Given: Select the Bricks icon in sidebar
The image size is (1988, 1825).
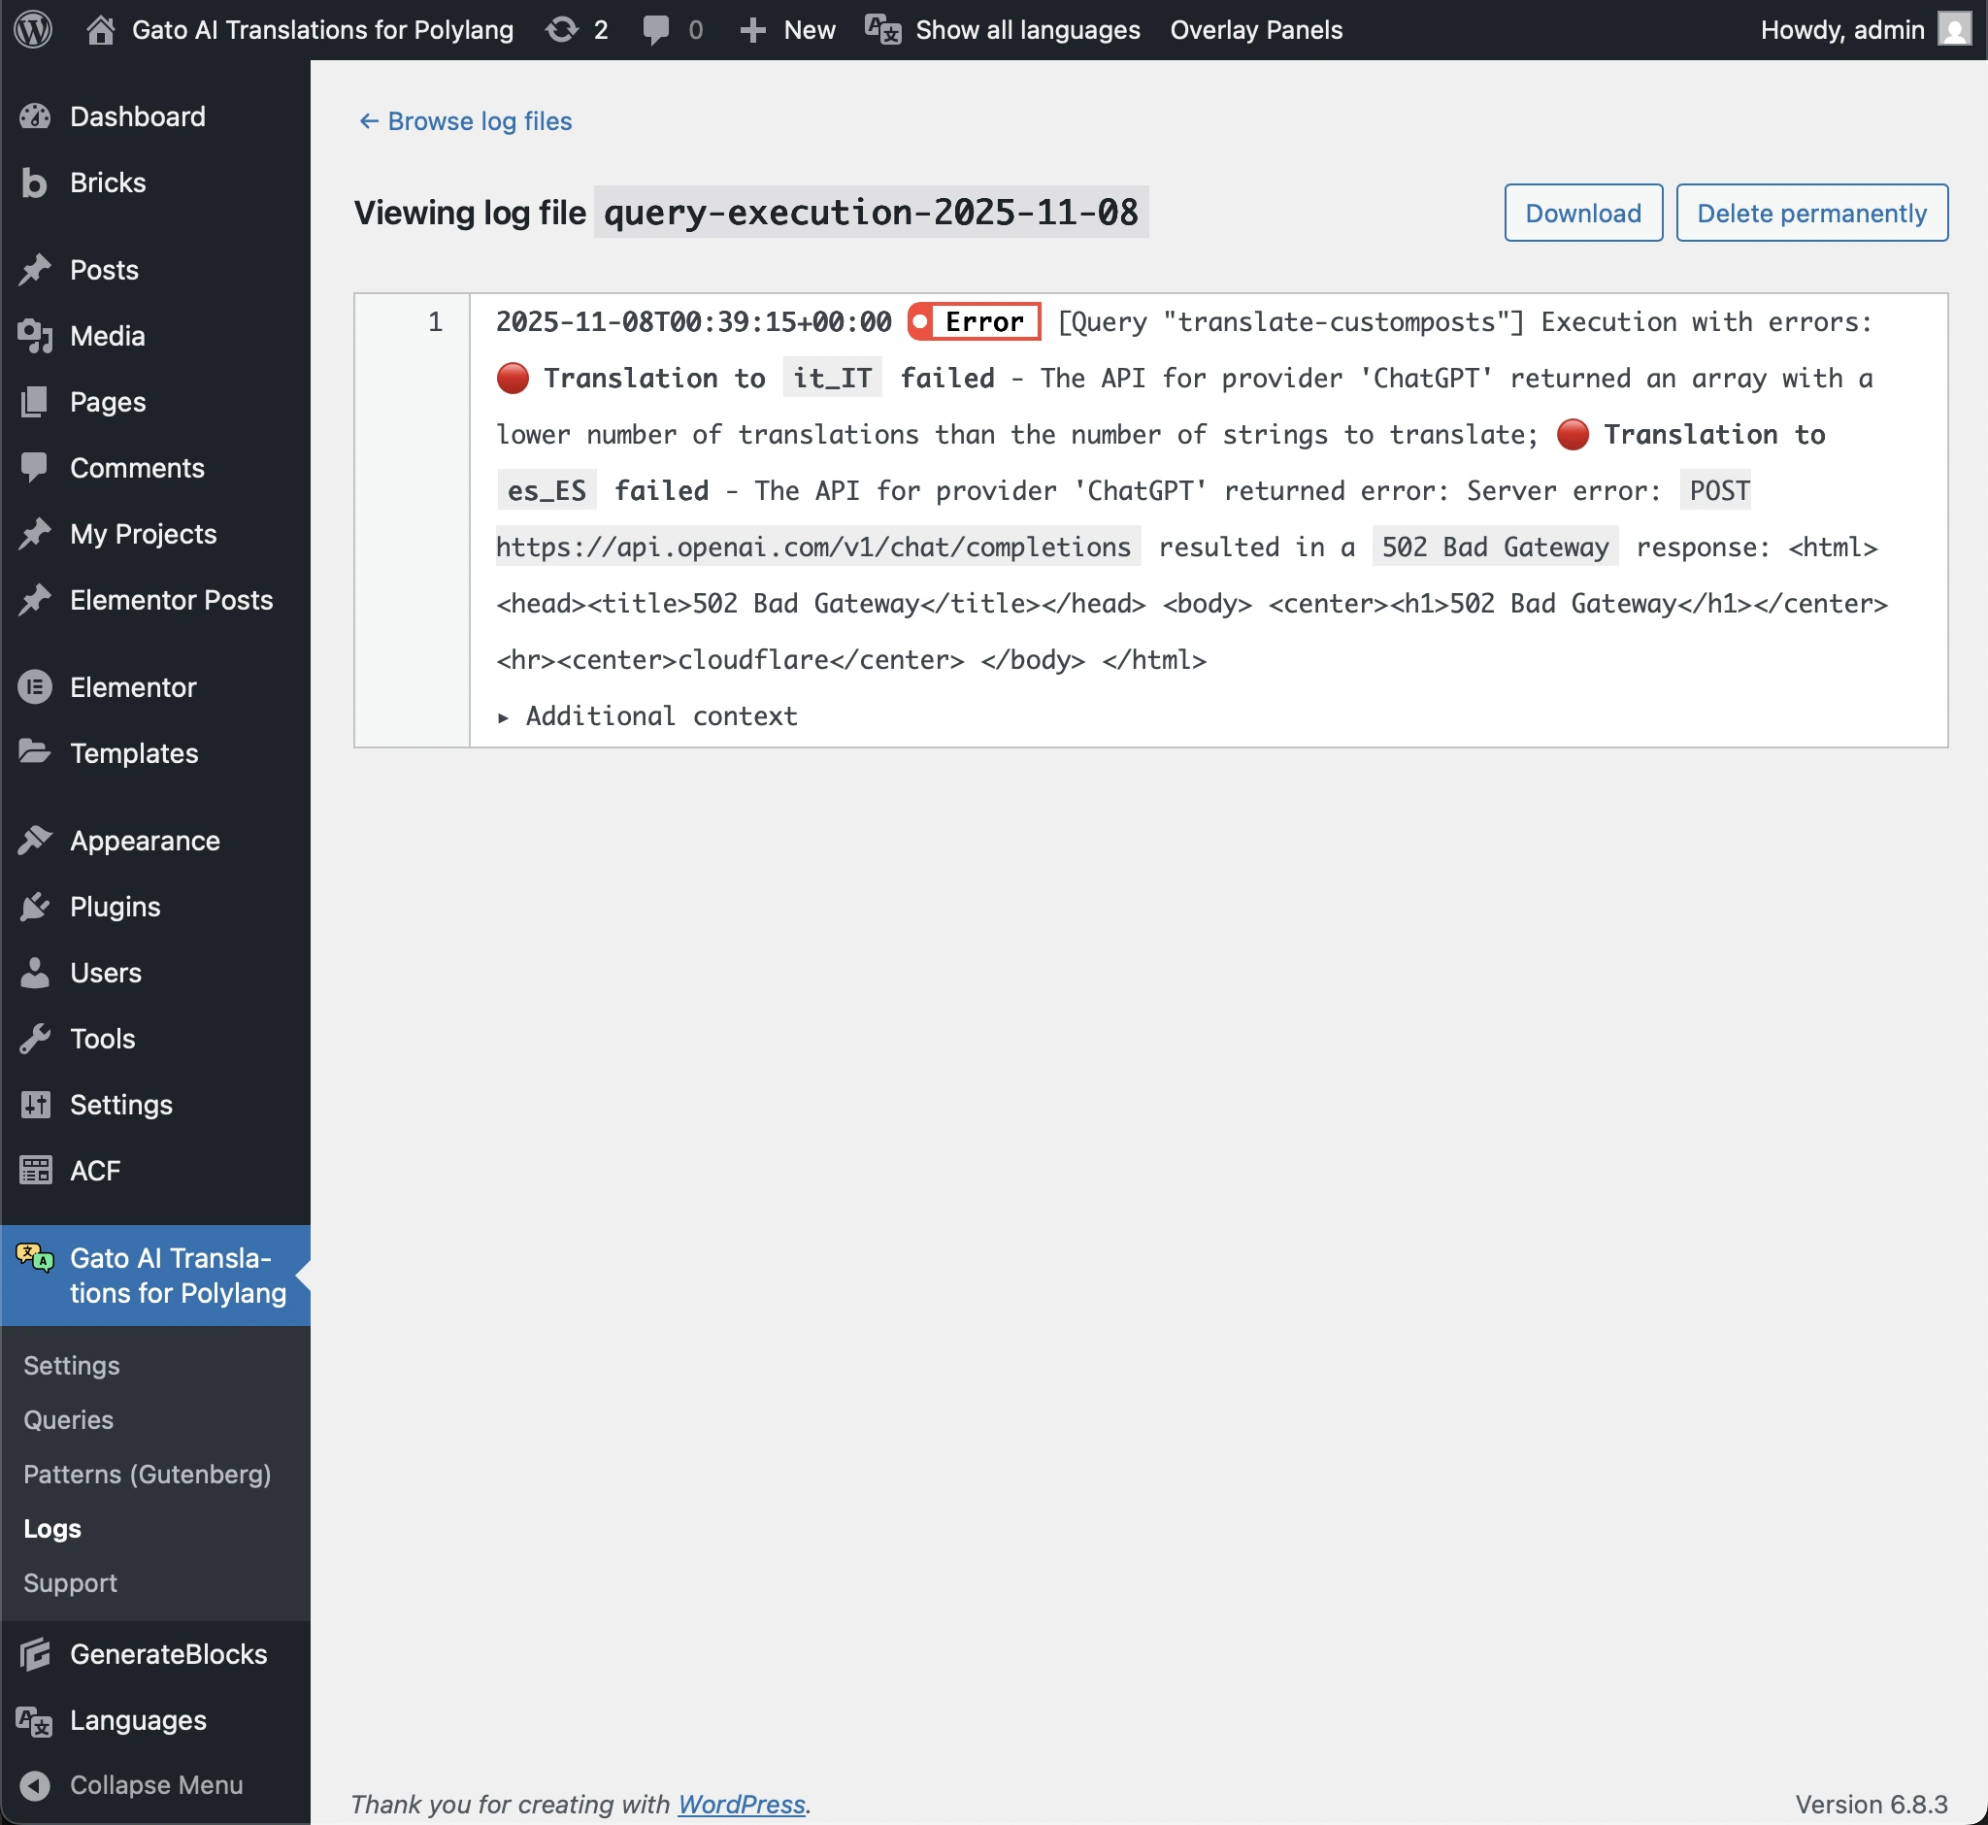Looking at the screenshot, I should pos(35,182).
